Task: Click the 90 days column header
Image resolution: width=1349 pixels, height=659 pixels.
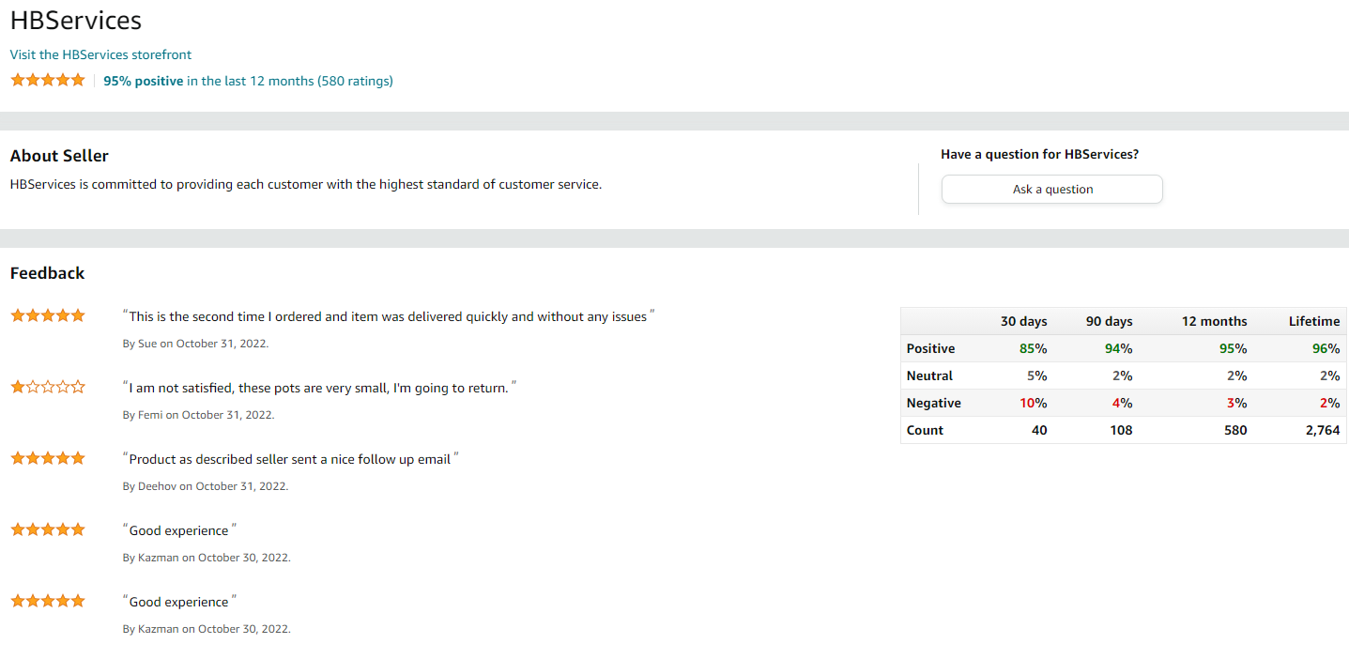Action: [1109, 321]
